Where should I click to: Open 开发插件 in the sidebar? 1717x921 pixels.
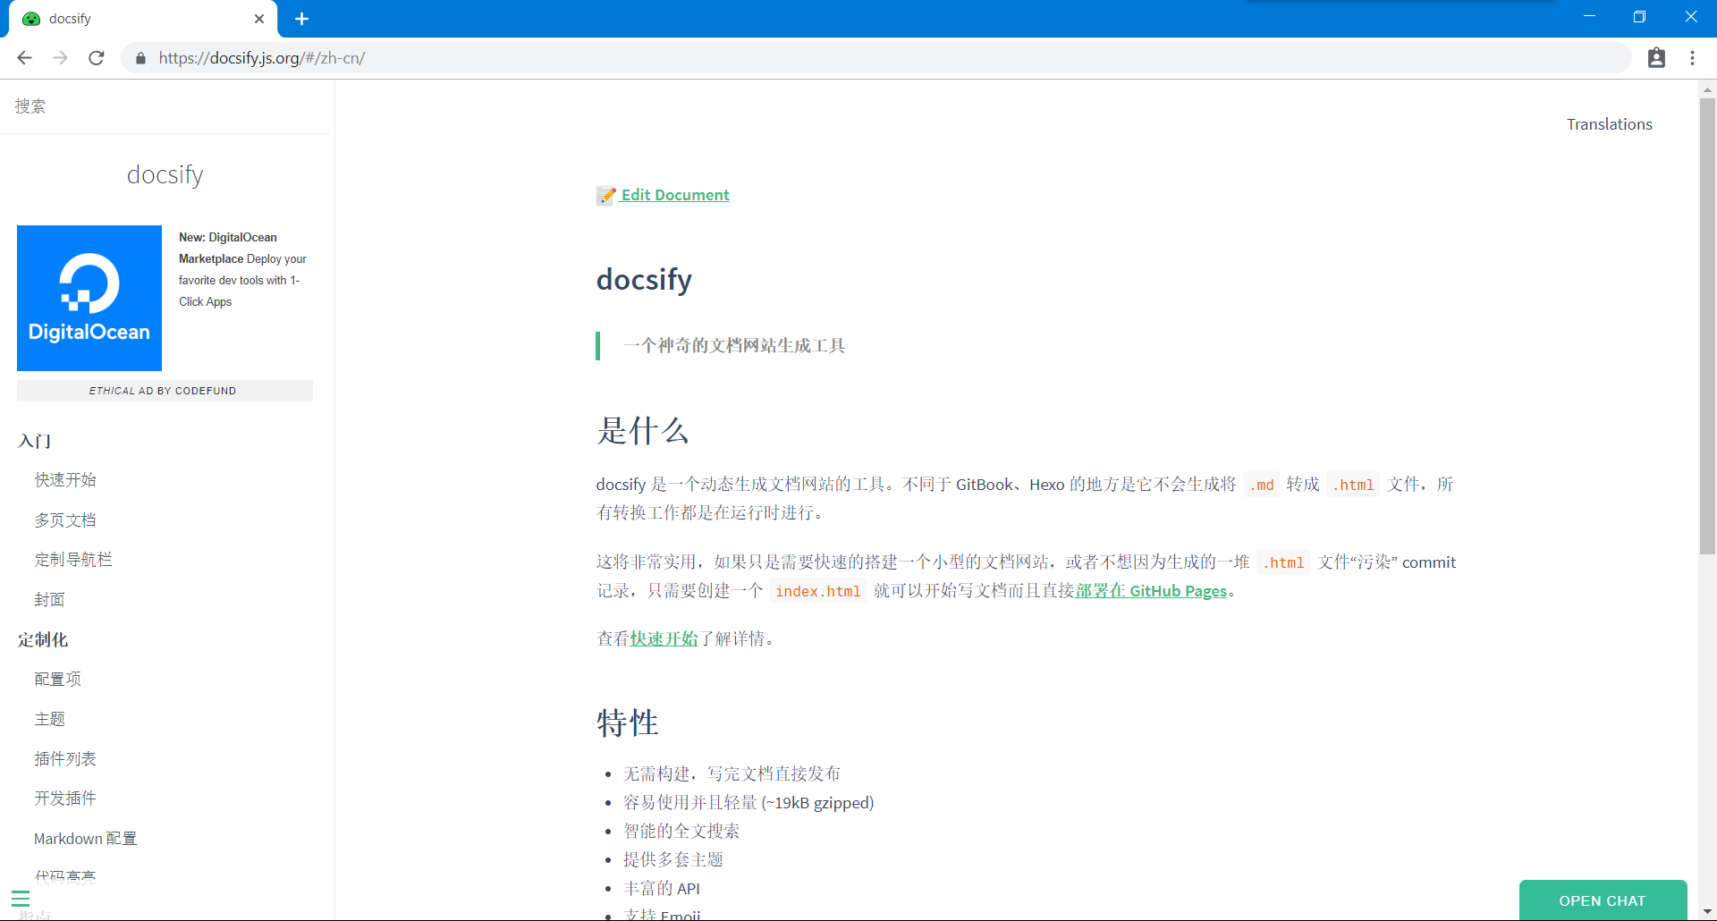point(65,798)
